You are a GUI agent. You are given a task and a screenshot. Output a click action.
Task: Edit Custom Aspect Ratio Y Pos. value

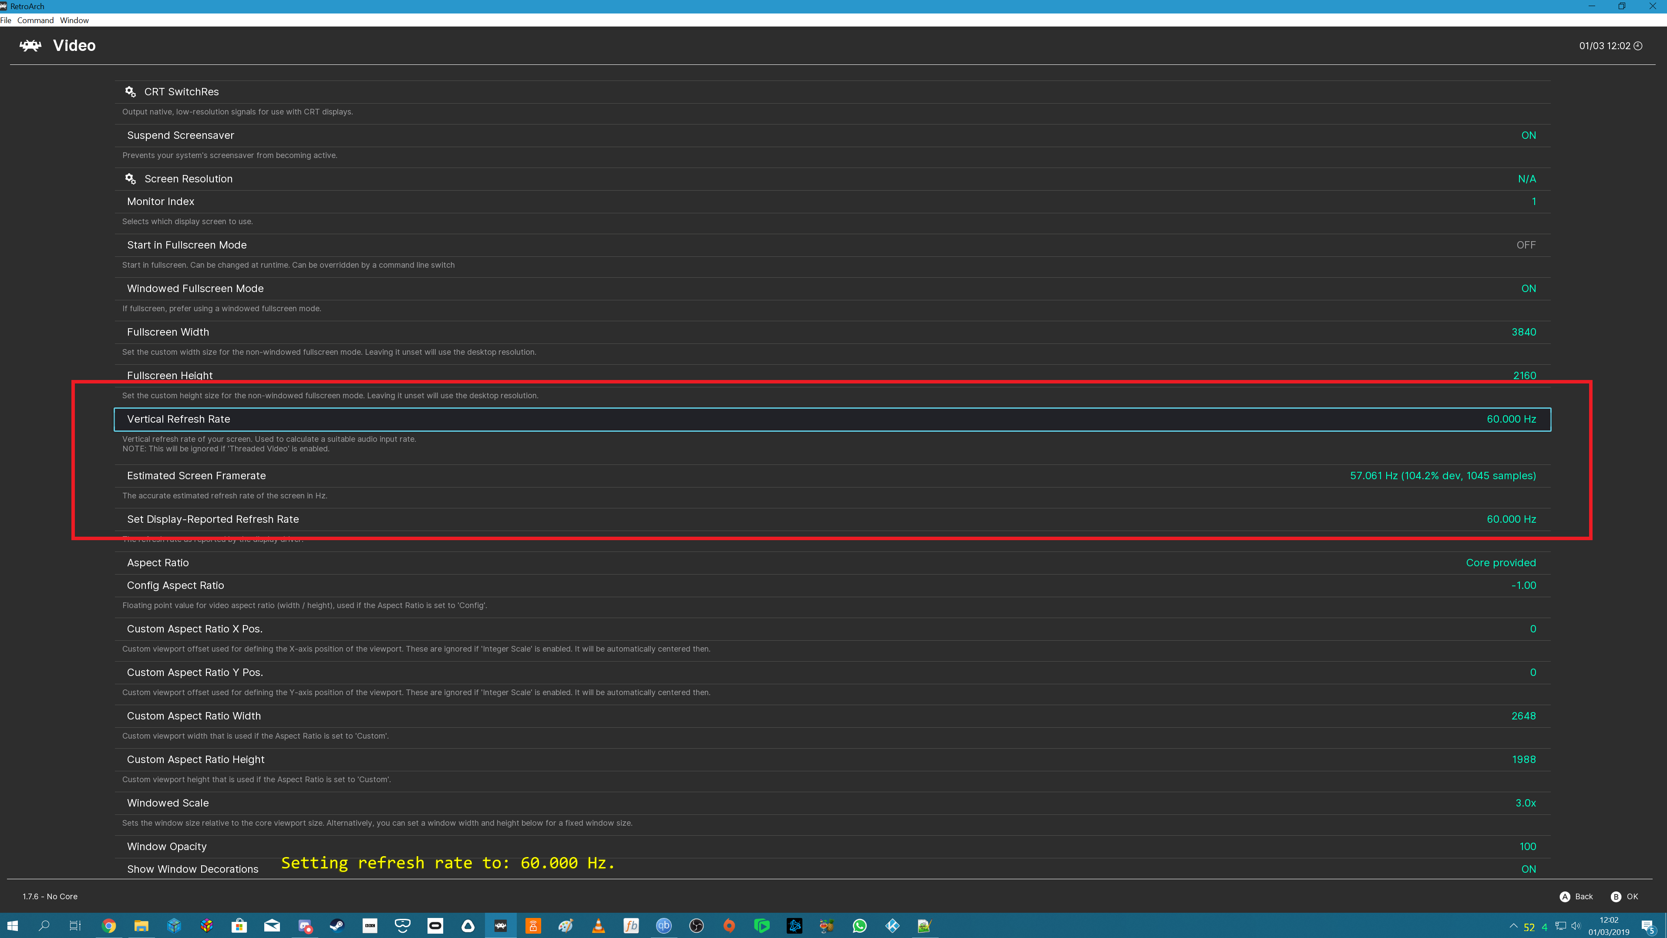click(1532, 672)
